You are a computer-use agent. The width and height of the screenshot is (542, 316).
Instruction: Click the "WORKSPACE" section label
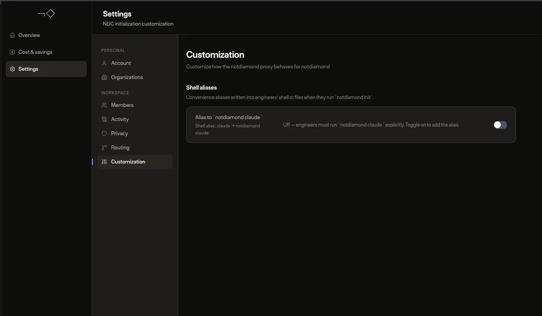pos(115,93)
